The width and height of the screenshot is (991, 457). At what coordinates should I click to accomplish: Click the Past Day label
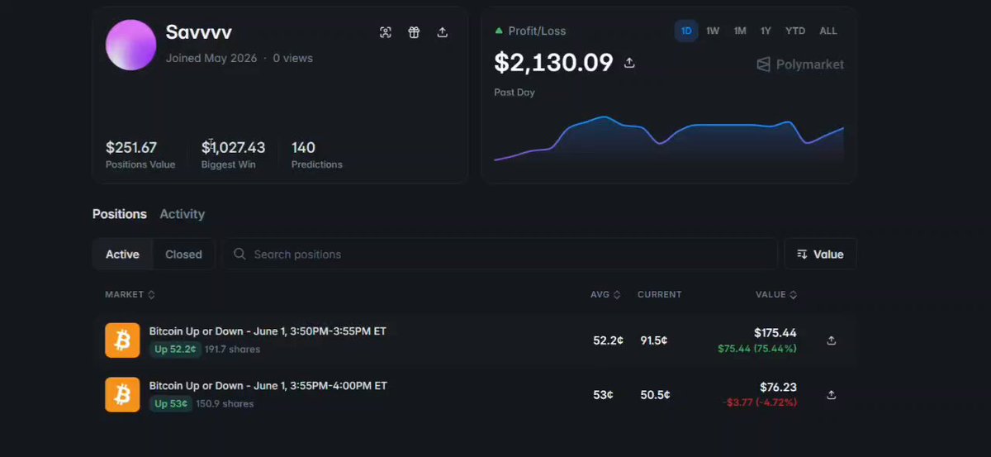[x=514, y=92]
